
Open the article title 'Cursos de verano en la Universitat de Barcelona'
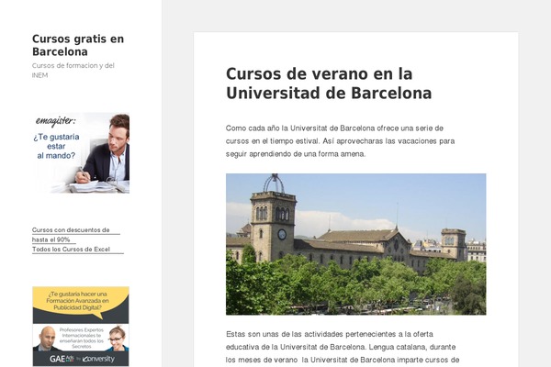(329, 83)
